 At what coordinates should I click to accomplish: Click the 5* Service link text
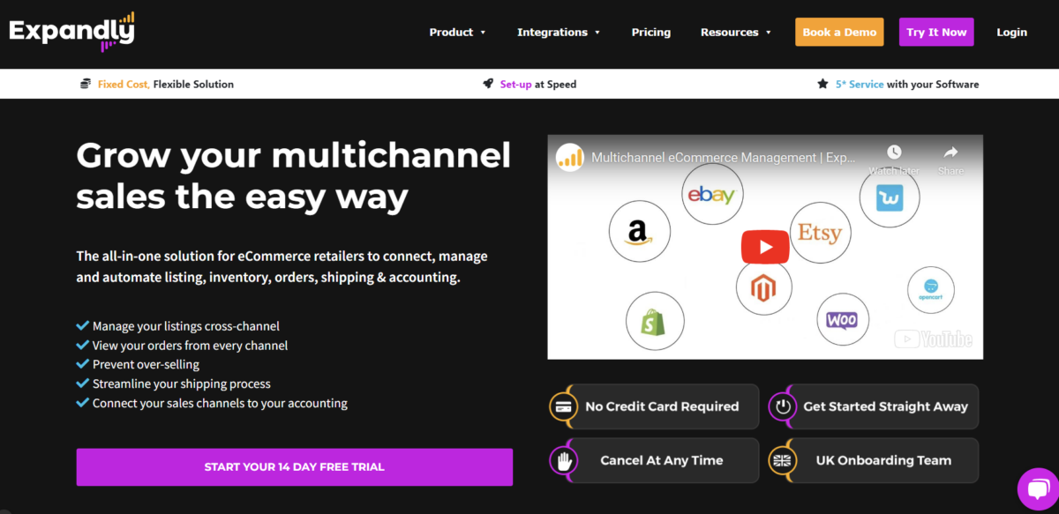pyautogui.click(x=860, y=85)
